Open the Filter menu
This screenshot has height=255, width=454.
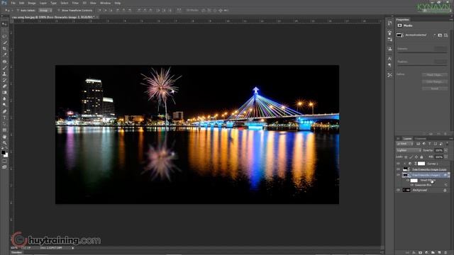(75, 3)
